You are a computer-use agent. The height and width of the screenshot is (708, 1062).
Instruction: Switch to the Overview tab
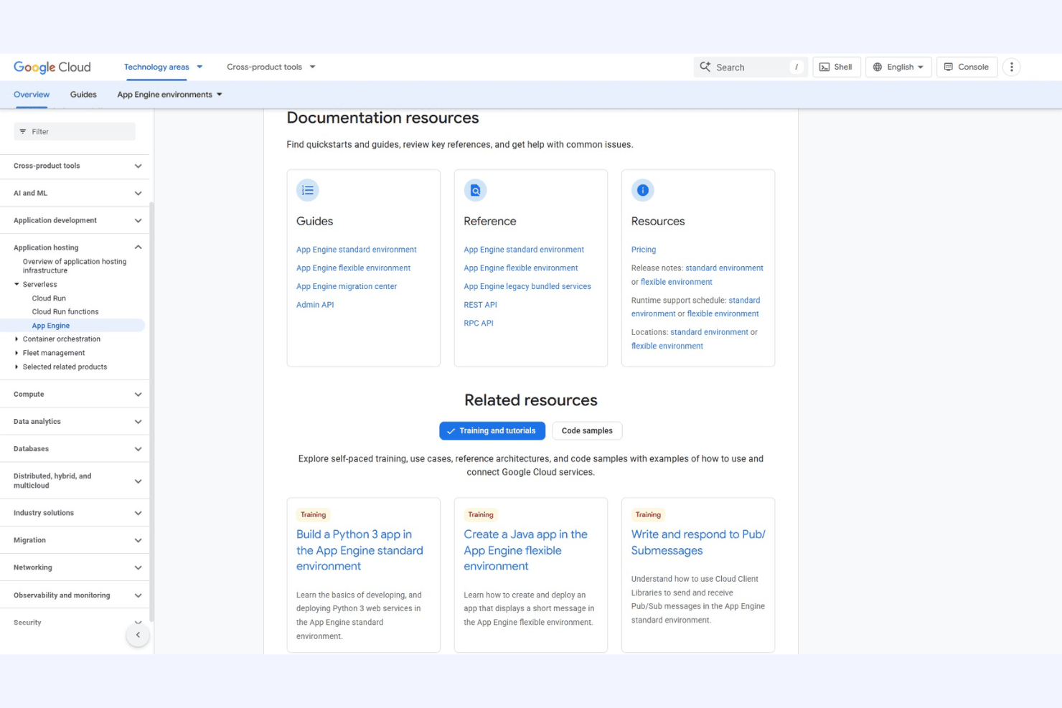tap(32, 95)
